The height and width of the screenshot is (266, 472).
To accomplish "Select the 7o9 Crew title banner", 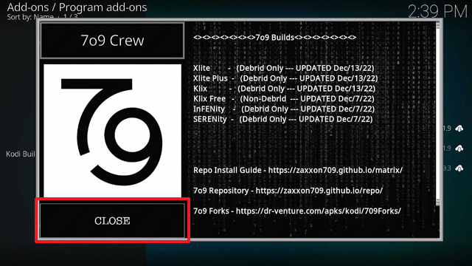I will (x=112, y=41).
